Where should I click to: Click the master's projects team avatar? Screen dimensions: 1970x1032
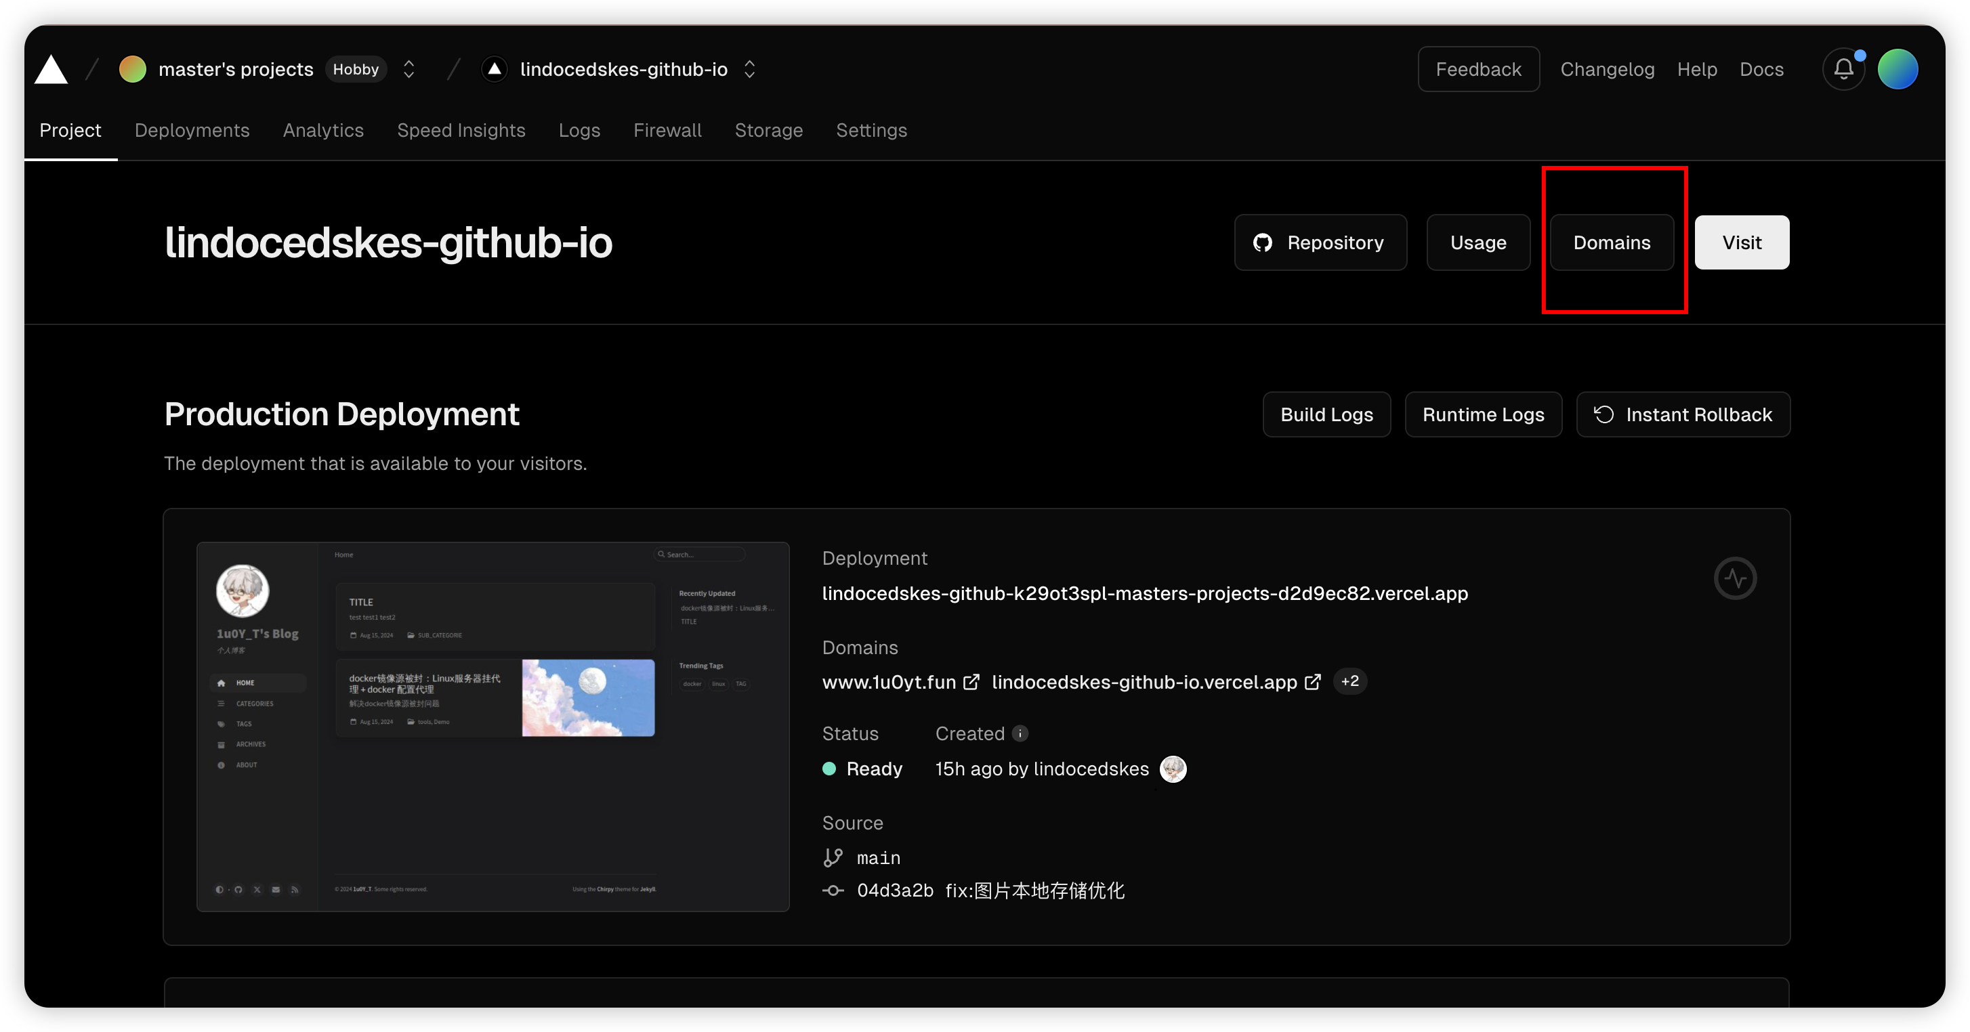pos(133,70)
